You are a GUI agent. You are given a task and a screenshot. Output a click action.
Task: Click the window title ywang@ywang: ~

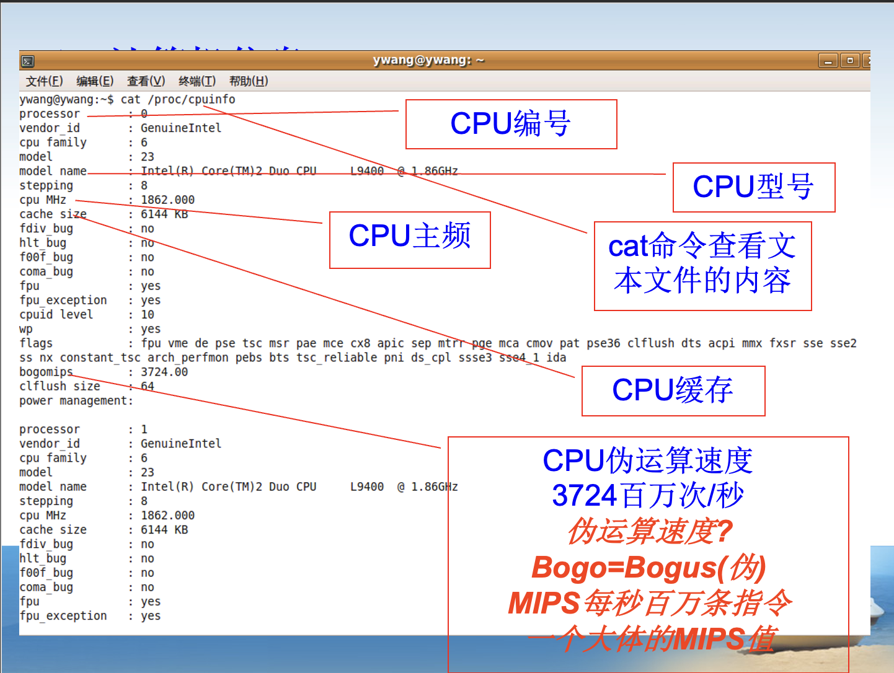click(x=428, y=60)
